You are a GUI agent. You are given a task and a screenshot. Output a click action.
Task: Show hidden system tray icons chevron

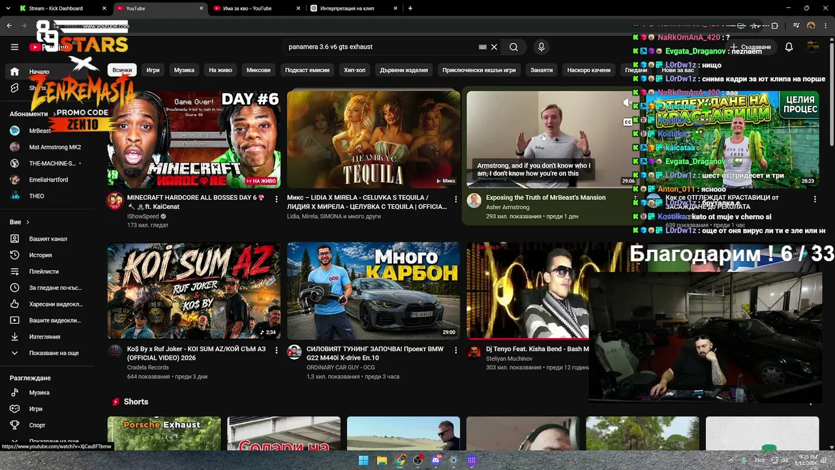tap(730, 460)
